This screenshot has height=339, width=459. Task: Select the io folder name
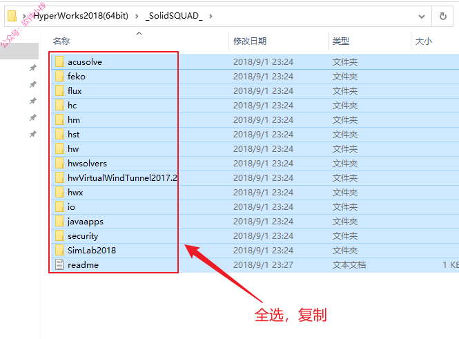click(x=71, y=206)
